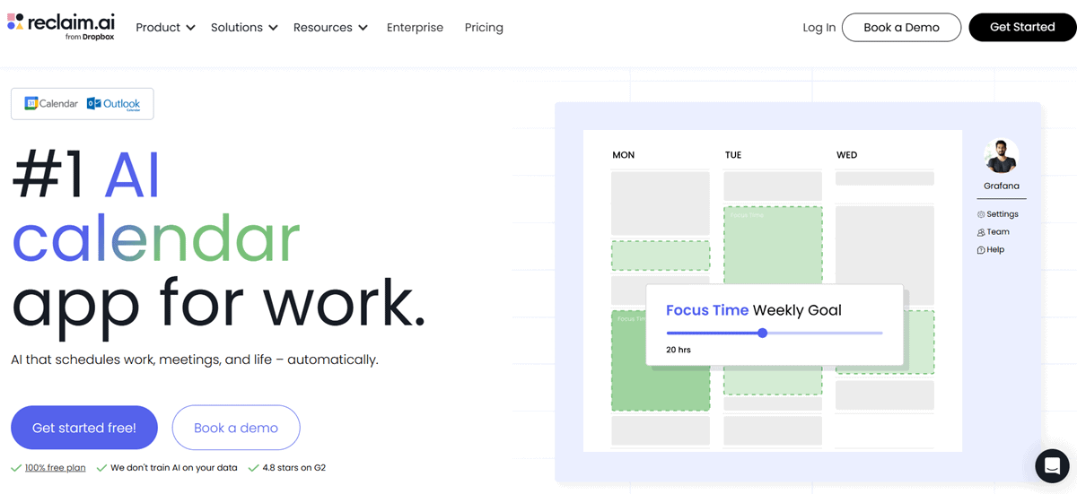Click the Settings gear icon
Image resolution: width=1077 pixels, height=494 pixels.
pyautogui.click(x=981, y=214)
